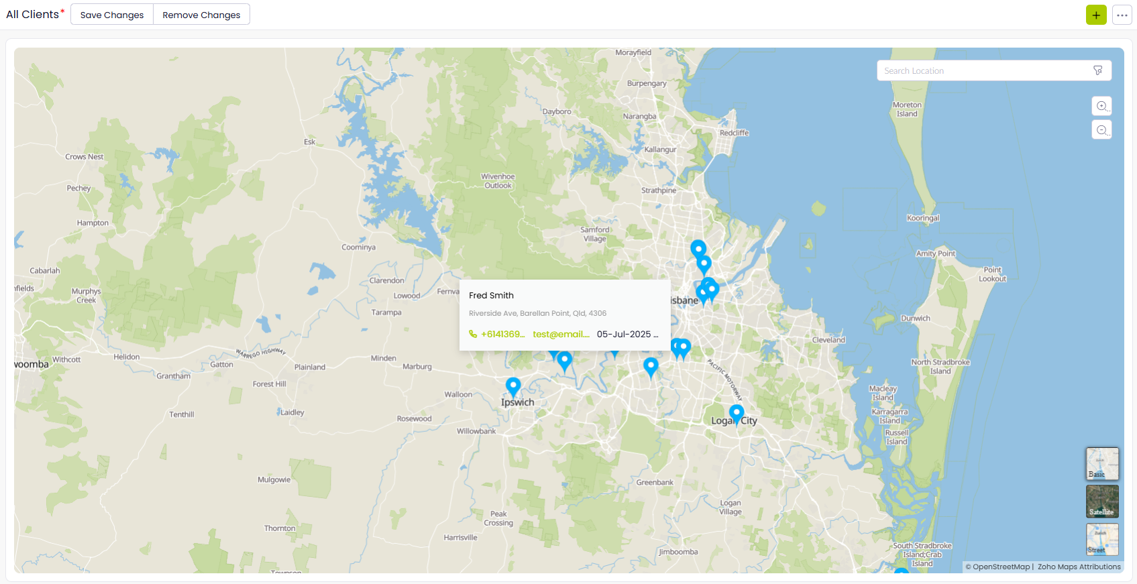The image size is (1137, 584).
Task: Zoom in on the map
Action: tap(1101, 106)
